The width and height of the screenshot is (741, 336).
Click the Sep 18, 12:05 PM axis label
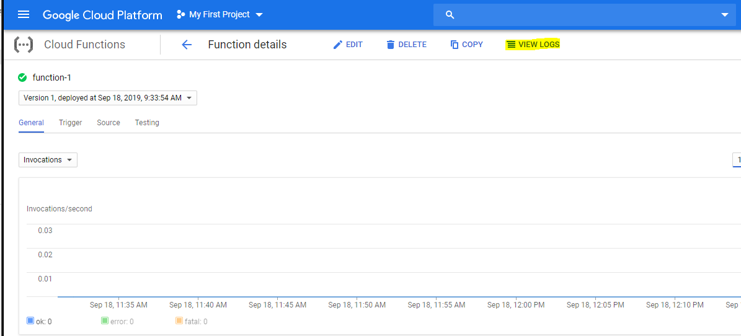(595, 305)
